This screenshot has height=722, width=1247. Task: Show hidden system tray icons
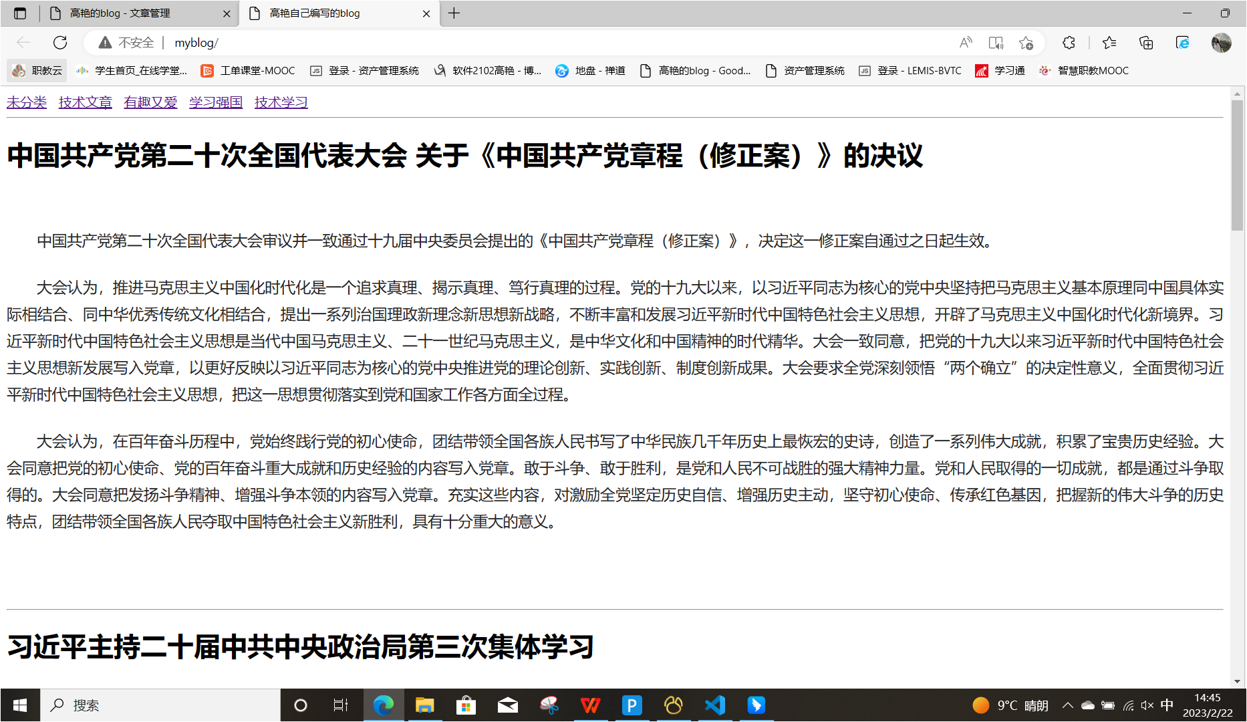pos(1067,705)
